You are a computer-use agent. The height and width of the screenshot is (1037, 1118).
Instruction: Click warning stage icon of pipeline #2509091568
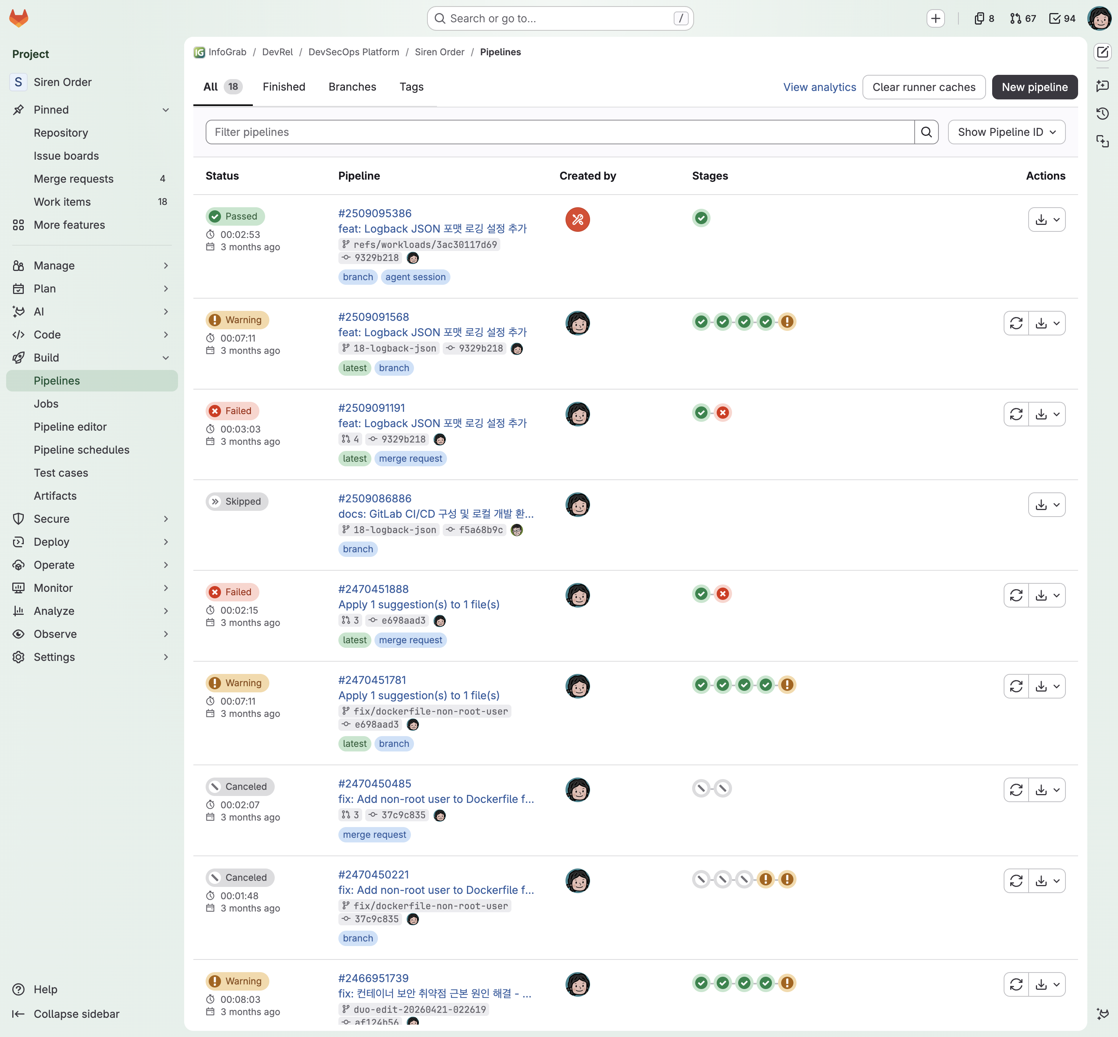(787, 322)
